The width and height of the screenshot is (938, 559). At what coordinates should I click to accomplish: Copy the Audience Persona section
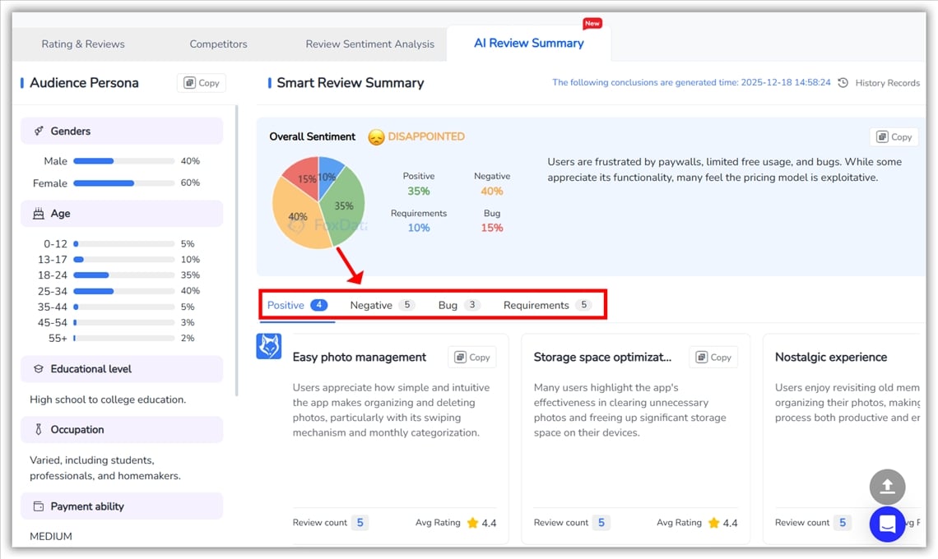click(x=202, y=83)
